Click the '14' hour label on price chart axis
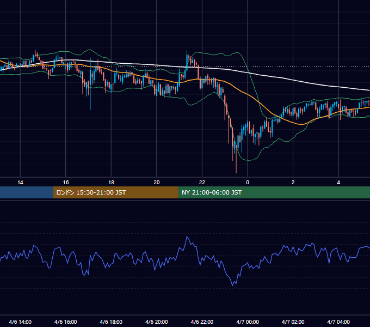This screenshot has height=327, width=370. (x=20, y=183)
